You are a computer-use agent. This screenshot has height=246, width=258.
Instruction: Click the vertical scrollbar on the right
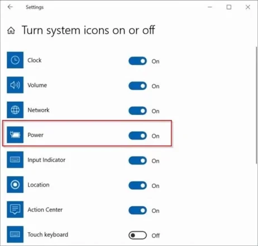(x=257, y=105)
